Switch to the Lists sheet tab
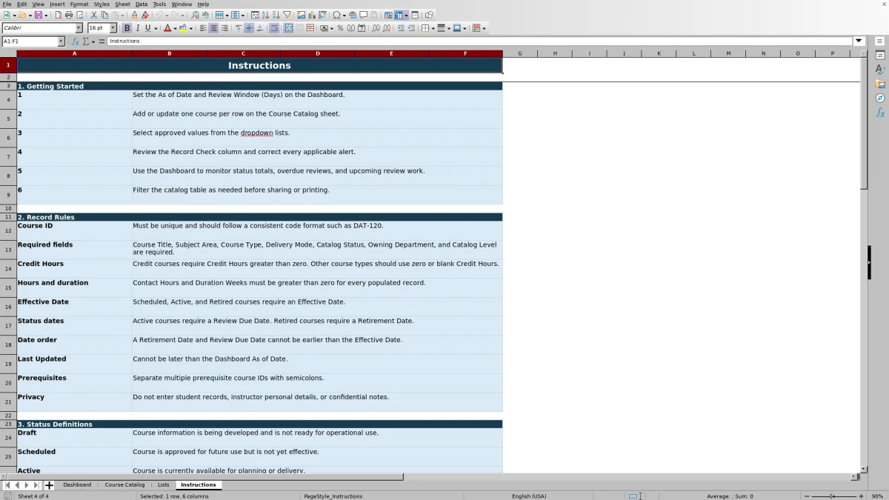This screenshot has height=500, width=889. [163, 484]
